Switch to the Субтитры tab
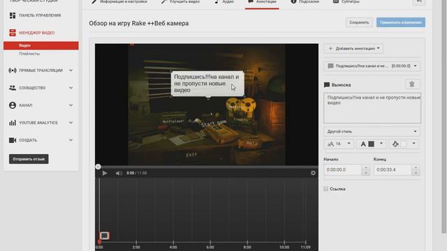This screenshot has width=447, height=251. 346,2
